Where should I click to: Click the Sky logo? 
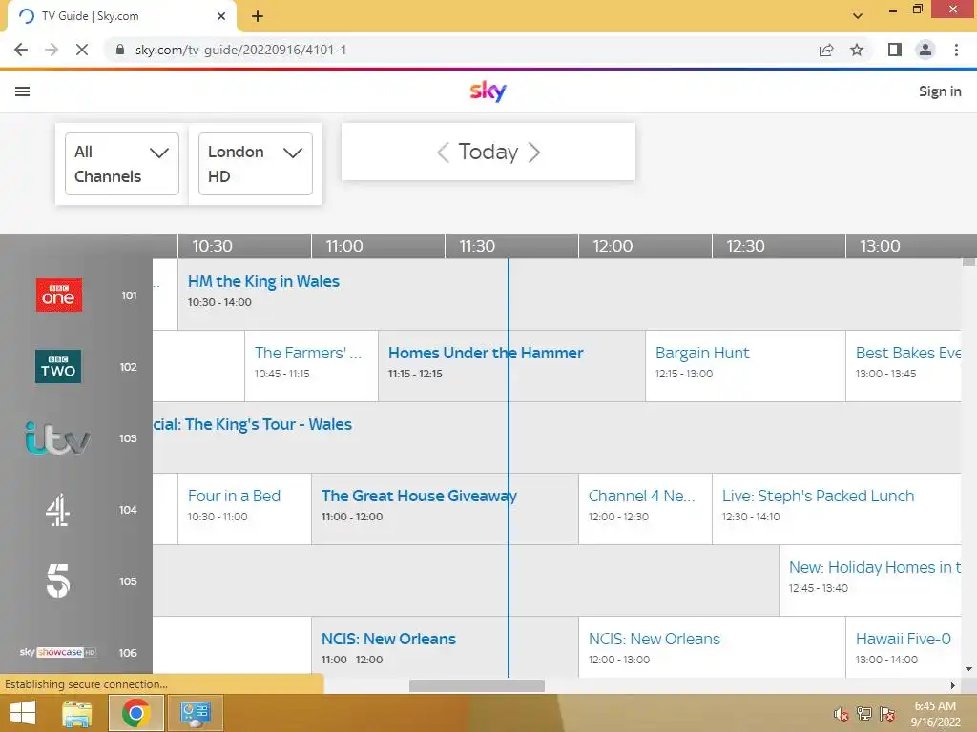click(x=488, y=91)
